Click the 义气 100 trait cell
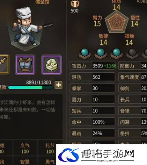This screenshot has height=165, width=147. coord(25,148)
